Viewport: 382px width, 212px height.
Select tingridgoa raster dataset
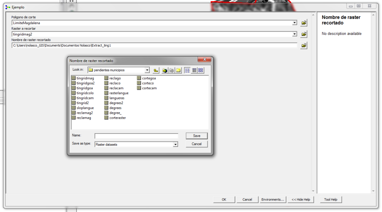click(x=82, y=88)
